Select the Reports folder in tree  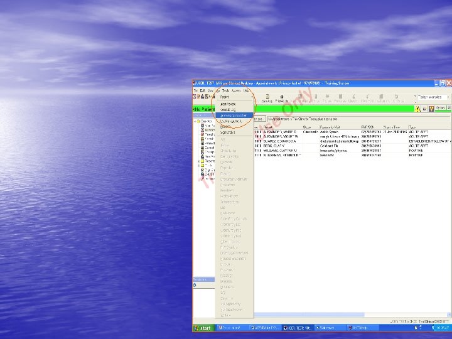[x=208, y=161]
